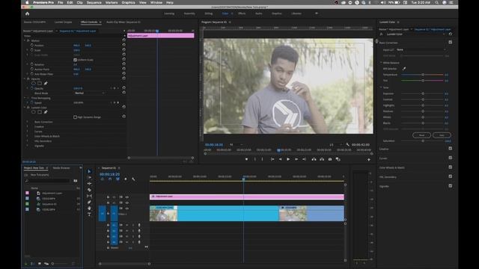Adjust the Exposure slider

[x=422, y=93]
